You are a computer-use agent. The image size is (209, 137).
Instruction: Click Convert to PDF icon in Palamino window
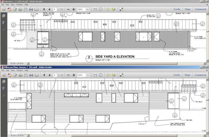click(x=10, y=9)
